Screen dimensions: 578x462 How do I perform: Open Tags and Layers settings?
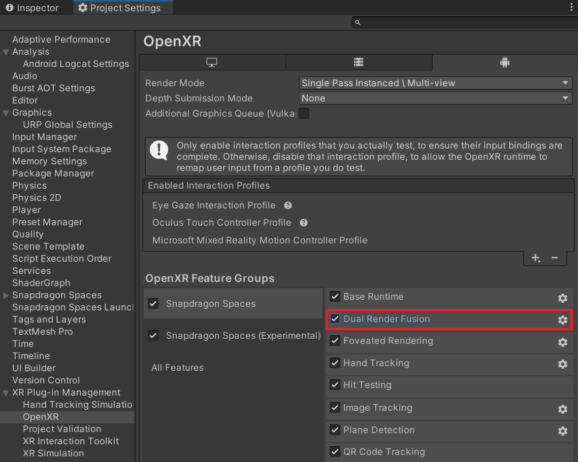point(49,319)
